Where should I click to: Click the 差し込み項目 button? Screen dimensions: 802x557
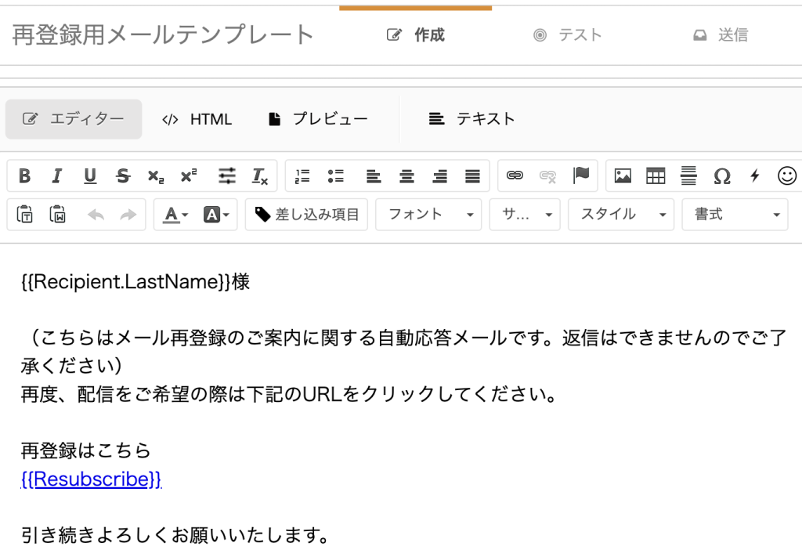tap(307, 215)
